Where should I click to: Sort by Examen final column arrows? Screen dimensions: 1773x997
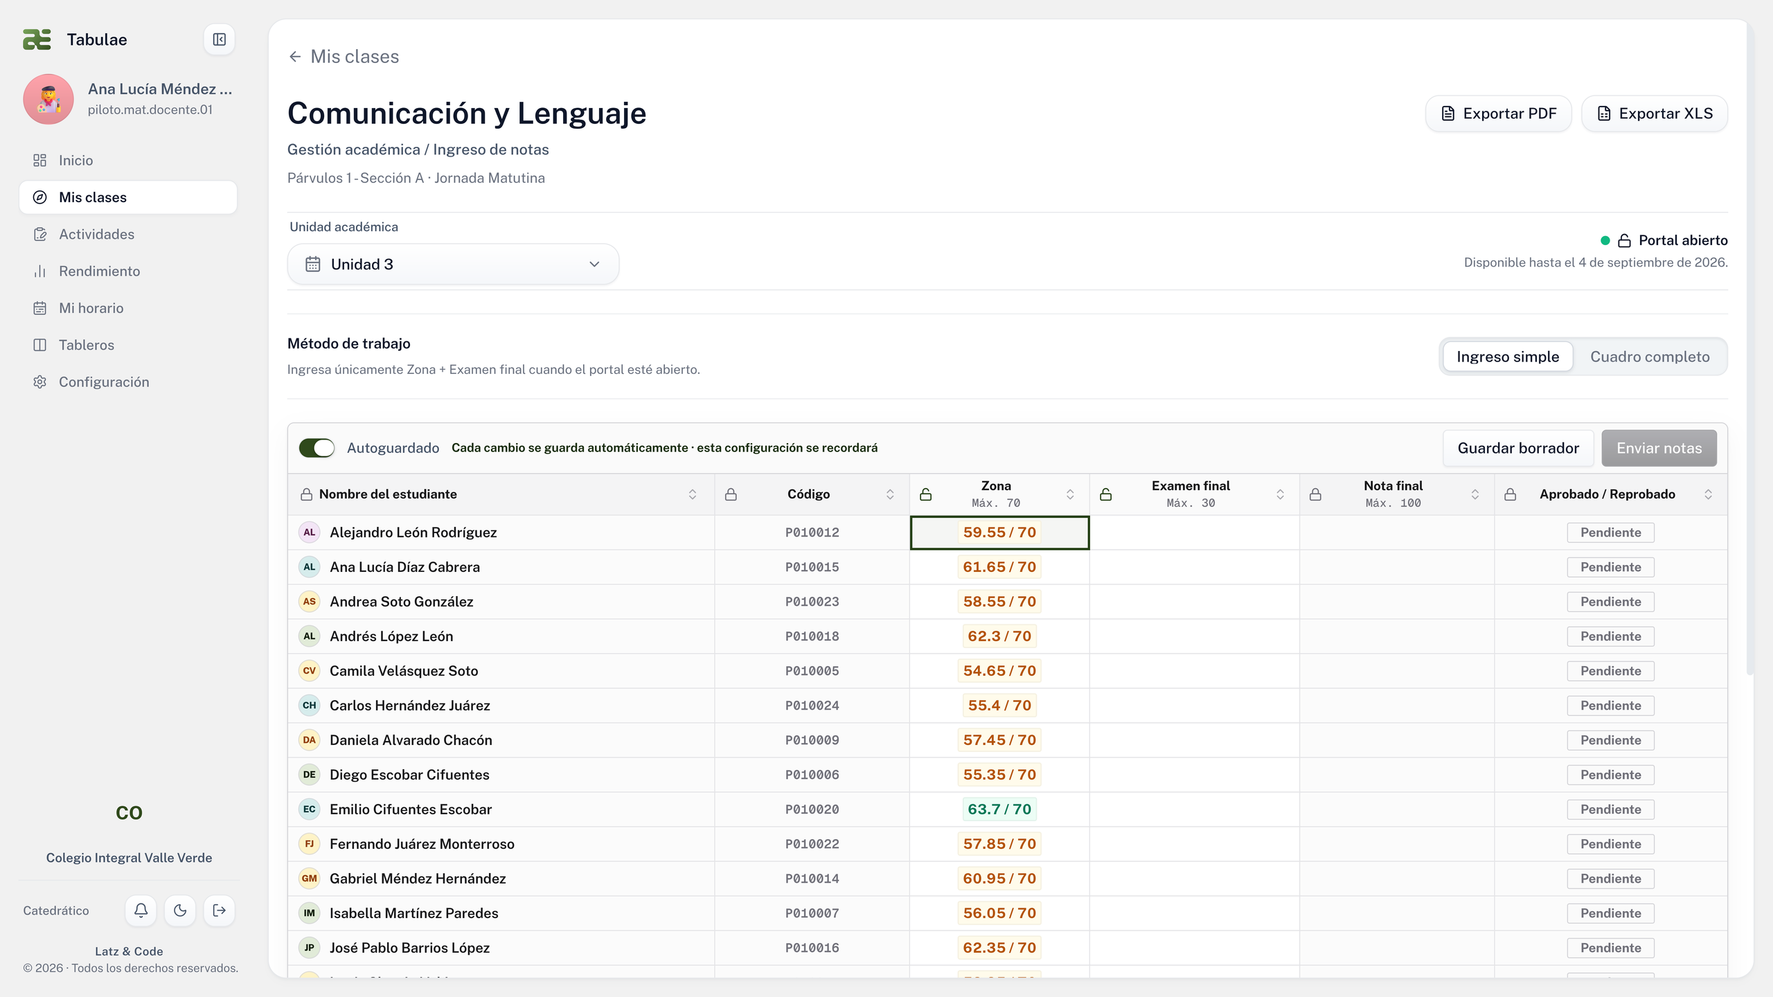(x=1280, y=494)
